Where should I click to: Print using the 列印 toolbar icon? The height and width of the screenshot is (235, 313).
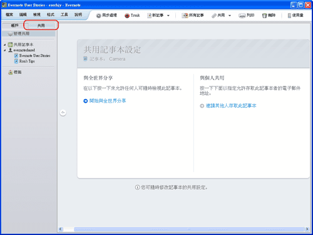click(242, 16)
